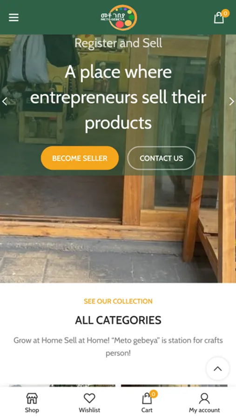Click the scroll-to-top arrow button
This screenshot has height=418, width=236.
(x=218, y=369)
